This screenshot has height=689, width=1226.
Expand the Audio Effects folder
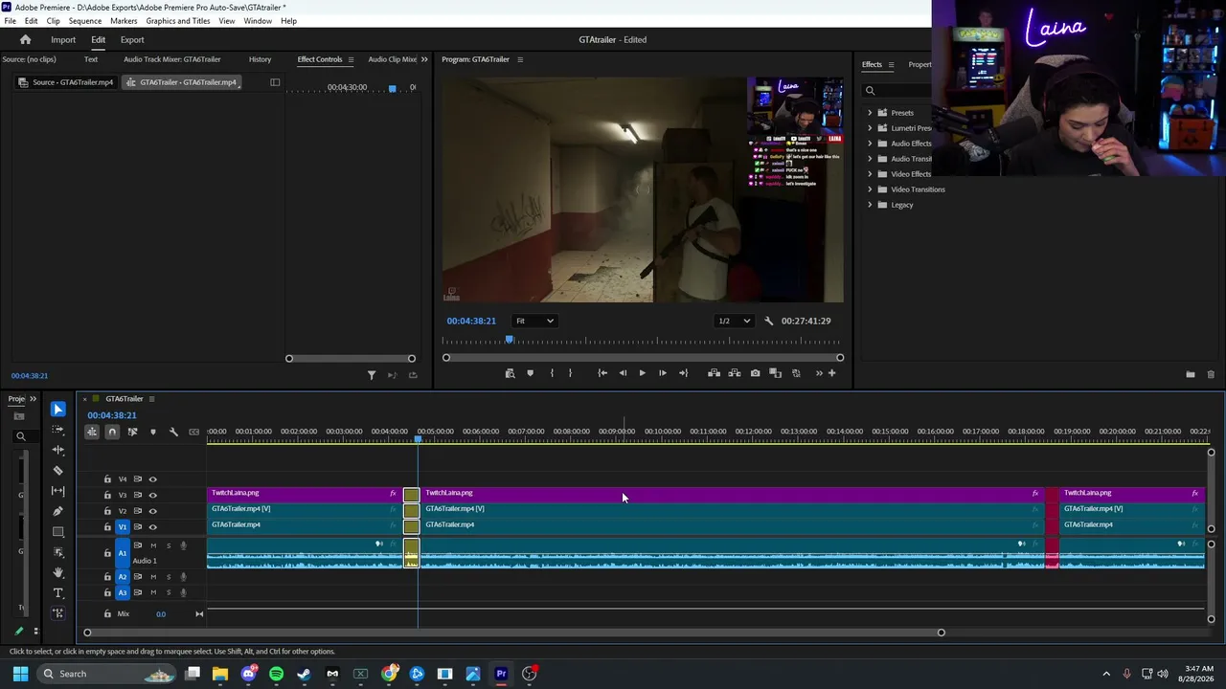coord(870,144)
